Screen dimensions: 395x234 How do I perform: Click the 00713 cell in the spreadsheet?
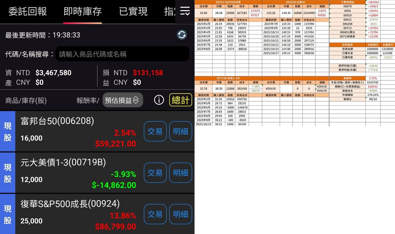pos(347,28)
